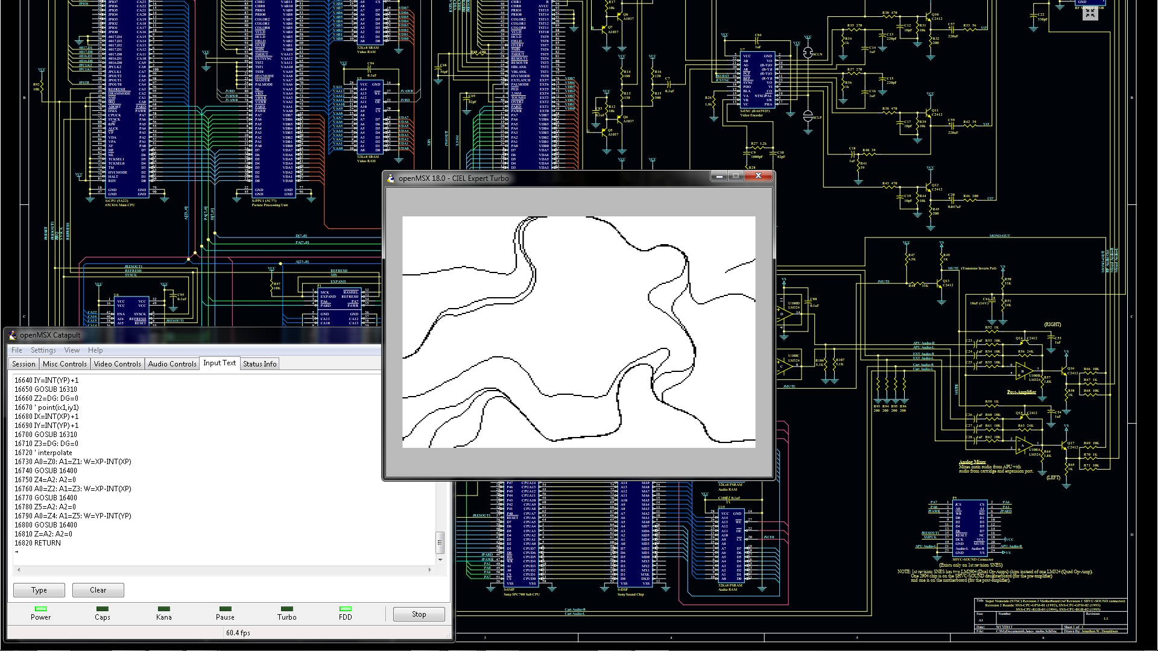Image resolution: width=1158 pixels, height=651 pixels.
Task: Click the Pause LED indicator
Action: (x=225, y=609)
